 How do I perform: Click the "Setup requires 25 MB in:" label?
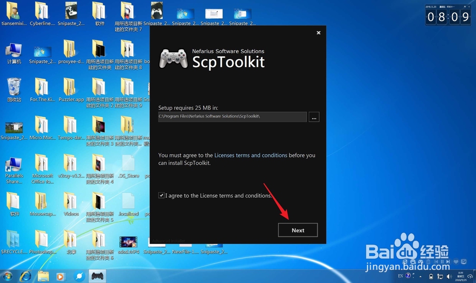click(188, 108)
